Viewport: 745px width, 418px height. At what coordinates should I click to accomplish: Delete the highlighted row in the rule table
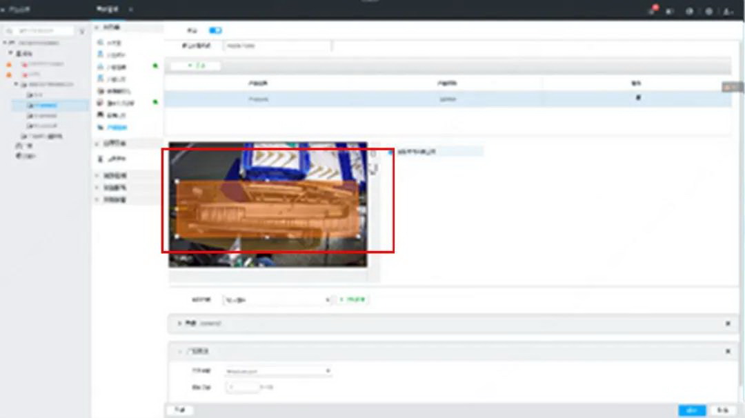[x=637, y=99]
